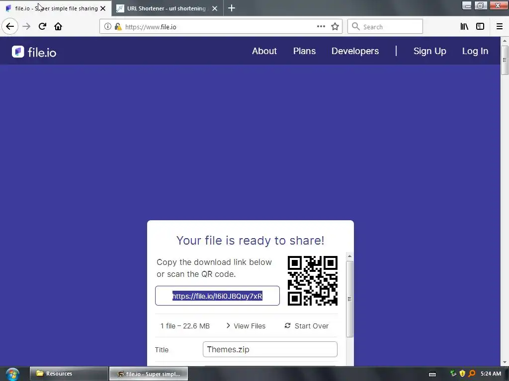509x381 pixels.
Task: Open the Resources folder in taskbar
Action: 69,374
